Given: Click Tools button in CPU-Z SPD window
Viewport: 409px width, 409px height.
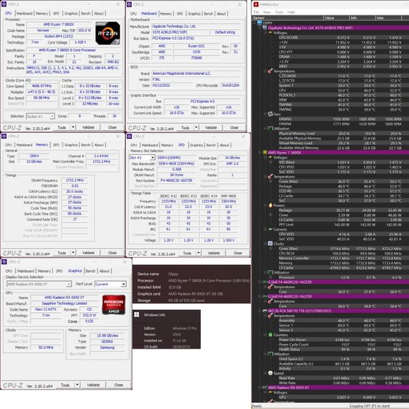Looking at the screenshot, I should [x=187, y=253].
